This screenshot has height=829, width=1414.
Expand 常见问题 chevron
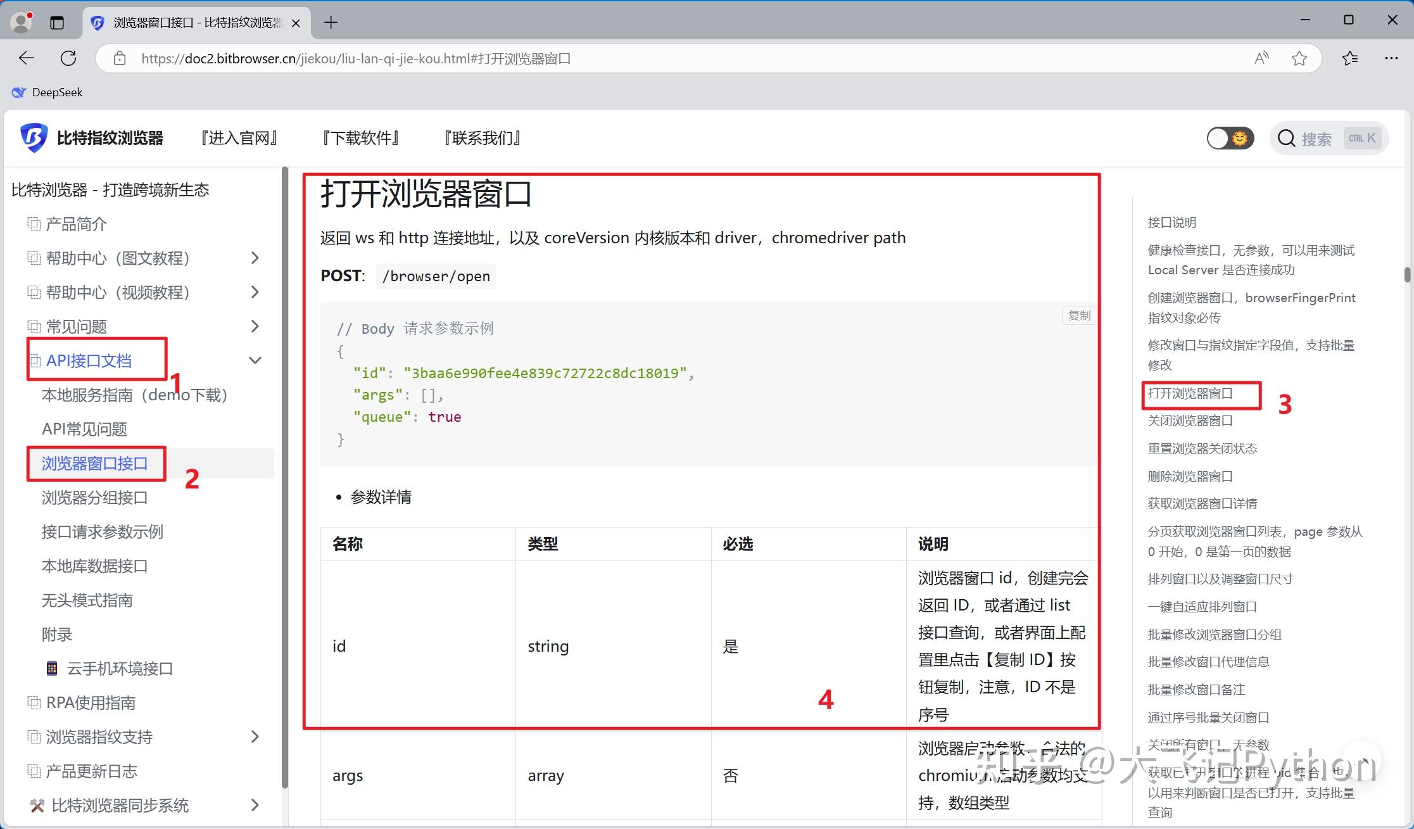tap(255, 326)
